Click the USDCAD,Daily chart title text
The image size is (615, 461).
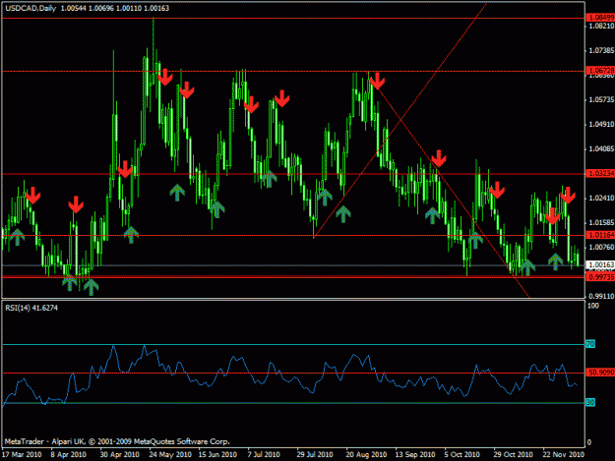pyautogui.click(x=31, y=8)
